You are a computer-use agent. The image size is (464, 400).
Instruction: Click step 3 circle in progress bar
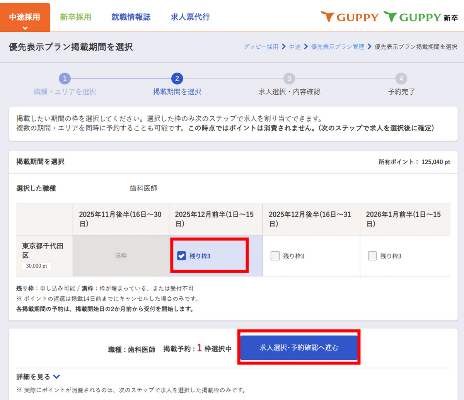pyautogui.click(x=289, y=78)
